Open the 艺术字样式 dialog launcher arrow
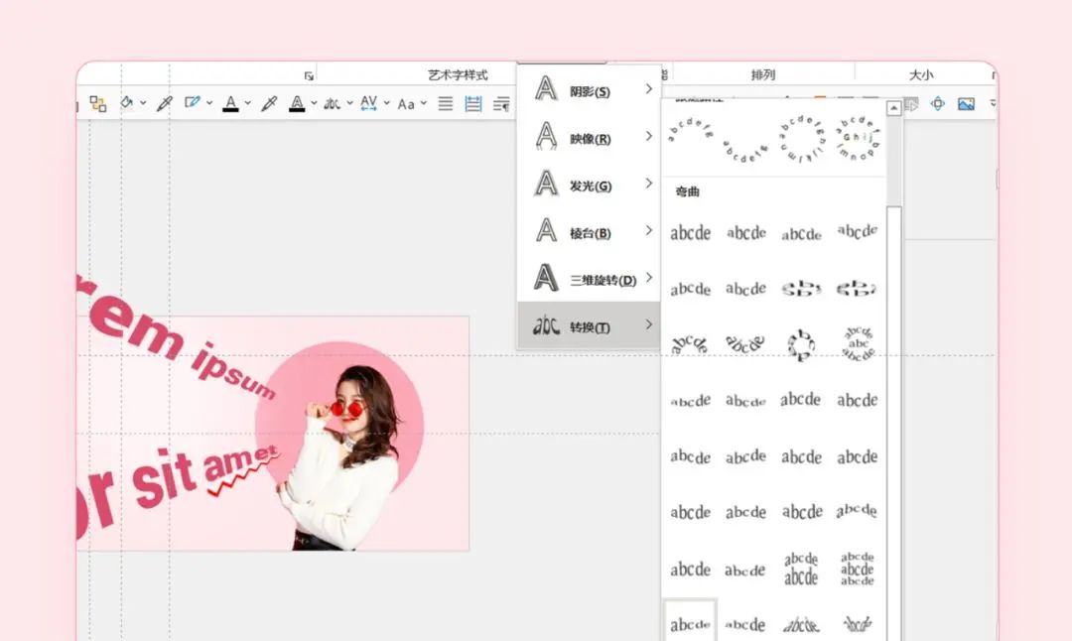The width and height of the screenshot is (1072, 641). 309,75
